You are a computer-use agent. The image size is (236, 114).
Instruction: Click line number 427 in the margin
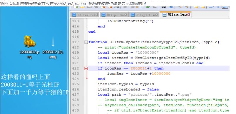pos(75,95)
